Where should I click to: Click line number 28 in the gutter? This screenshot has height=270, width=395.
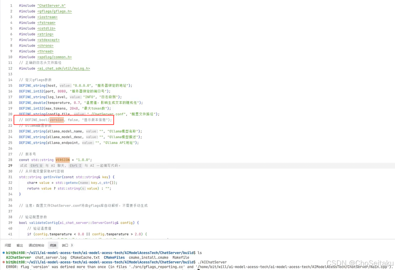tap(10, 160)
